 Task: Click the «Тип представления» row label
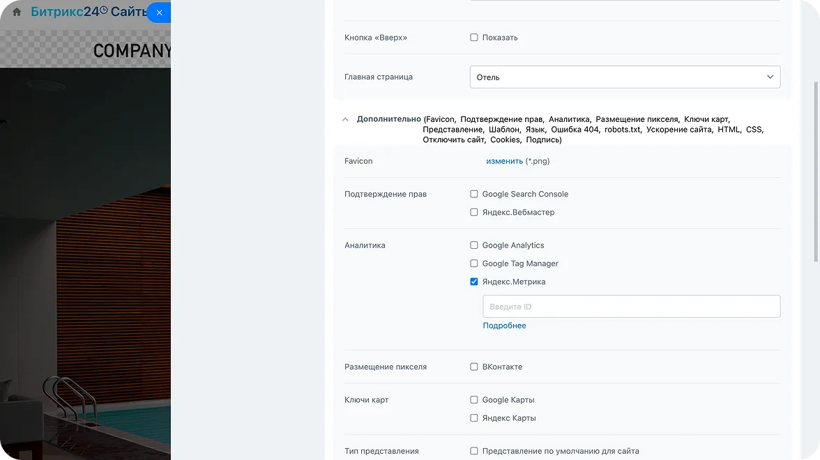(x=381, y=451)
